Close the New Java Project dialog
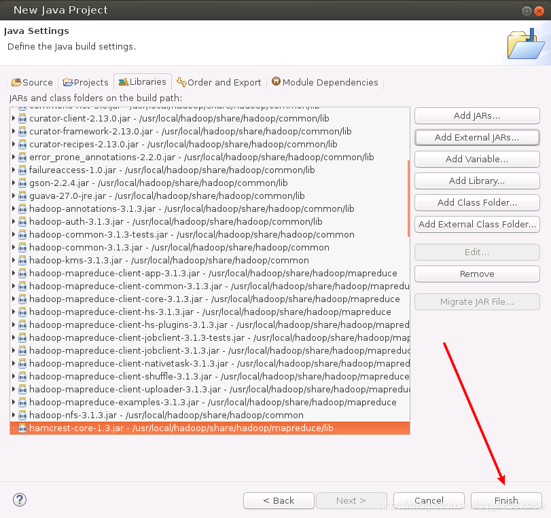The height and width of the screenshot is (518, 551). [x=539, y=11]
